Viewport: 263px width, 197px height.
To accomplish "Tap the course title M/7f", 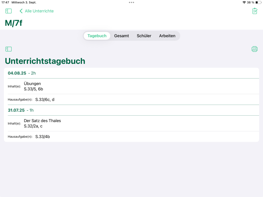I will click(x=13, y=23).
